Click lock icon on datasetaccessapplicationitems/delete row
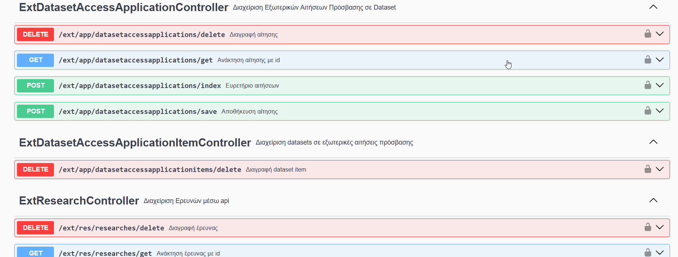Screen dimensions: 678x257 pos(648,169)
